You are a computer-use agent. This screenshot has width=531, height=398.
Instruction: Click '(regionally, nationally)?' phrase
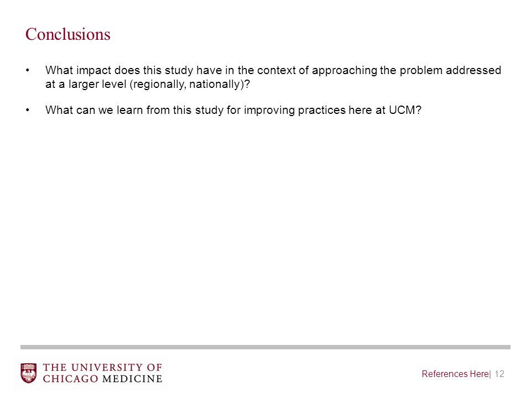190,84
